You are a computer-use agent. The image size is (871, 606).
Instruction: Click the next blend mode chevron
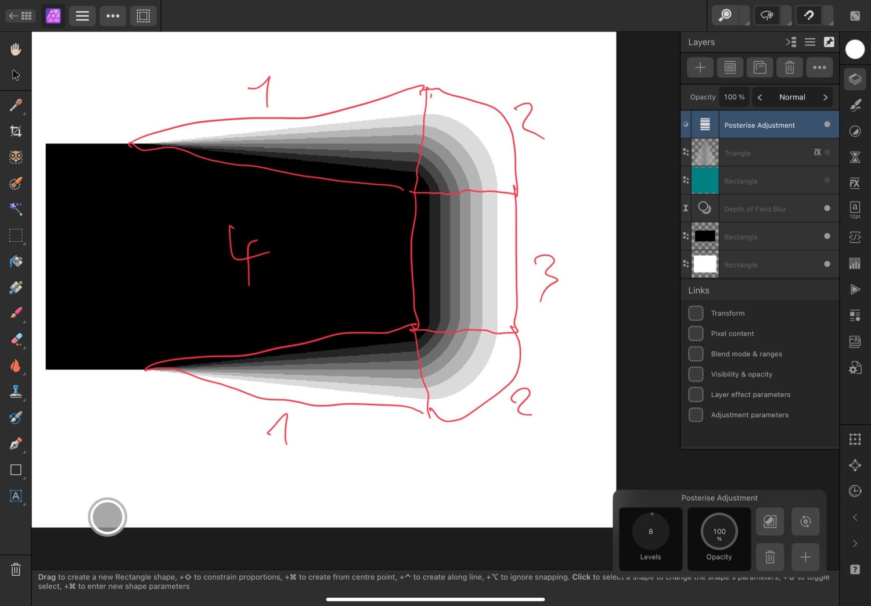point(825,96)
